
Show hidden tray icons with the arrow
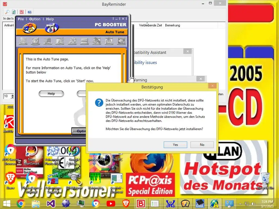(x=240, y=204)
